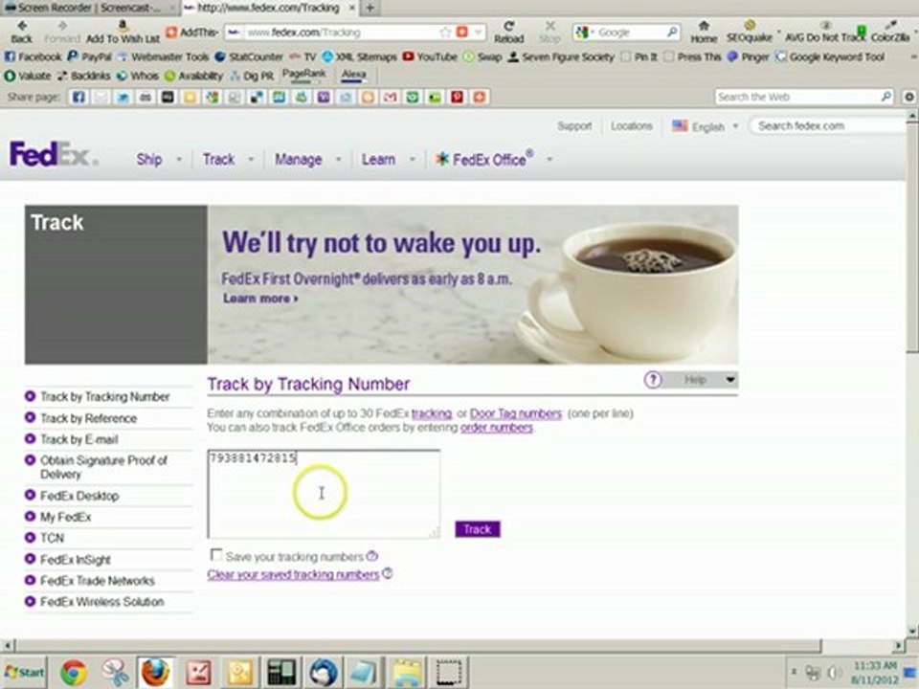Switch to Firefox in the taskbar
The height and width of the screenshot is (689, 919).
coord(155,672)
